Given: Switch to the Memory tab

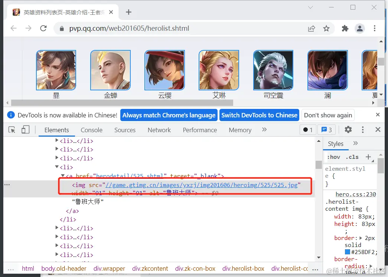Looking at the screenshot, I should tap(240, 130).
